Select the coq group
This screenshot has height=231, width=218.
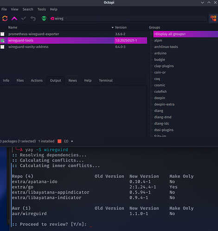click(x=157, y=79)
